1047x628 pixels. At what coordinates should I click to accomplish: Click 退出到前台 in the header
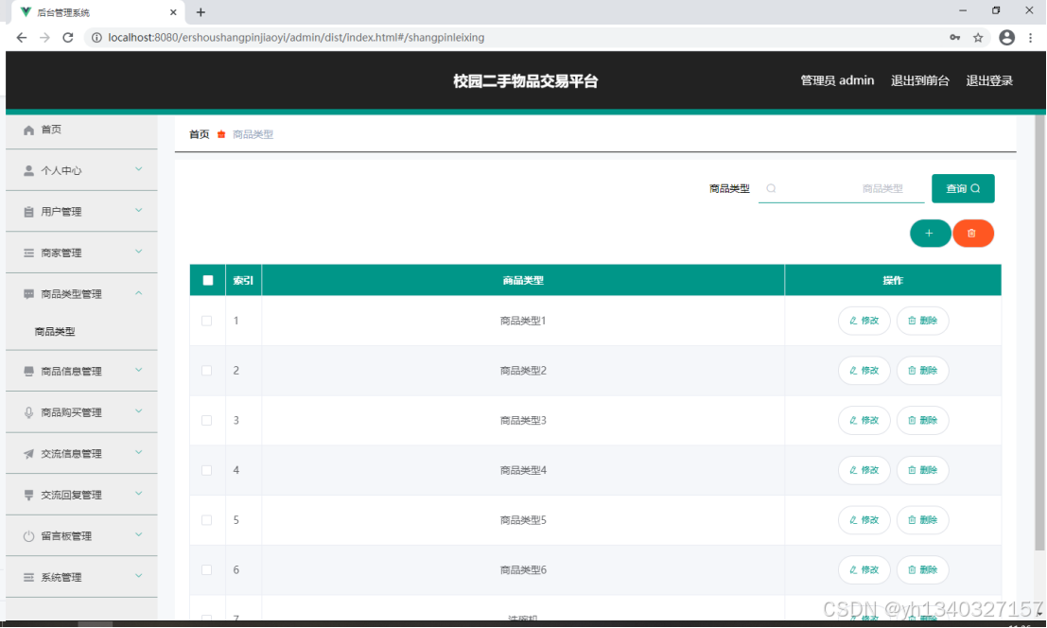point(919,80)
